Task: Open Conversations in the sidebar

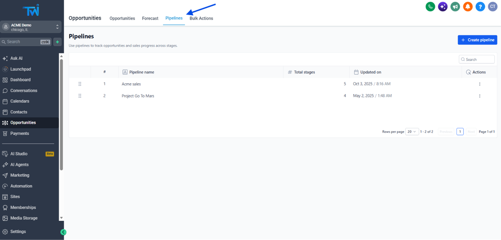Action: [23, 91]
